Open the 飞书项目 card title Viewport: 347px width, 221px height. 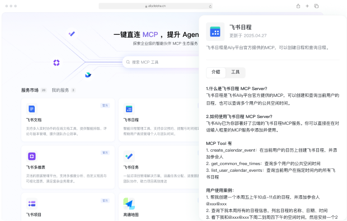tap(34, 215)
